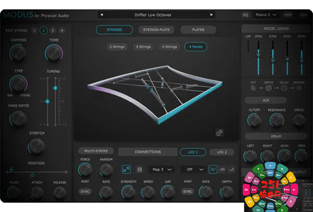The image size is (313, 212).
Task: Click the STR4 gain slider
Action: pos(302,58)
